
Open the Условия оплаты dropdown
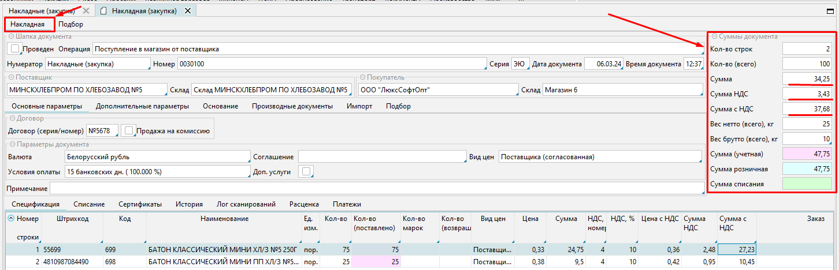pos(156,172)
